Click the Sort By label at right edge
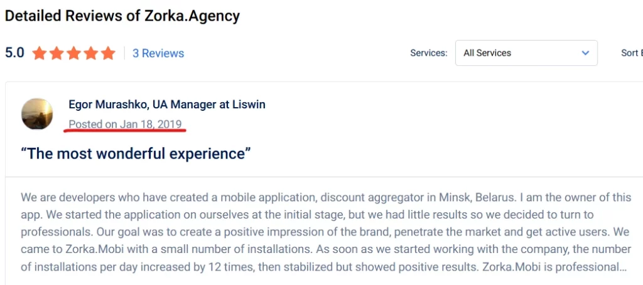The height and width of the screenshot is (285, 643). pyautogui.click(x=632, y=53)
